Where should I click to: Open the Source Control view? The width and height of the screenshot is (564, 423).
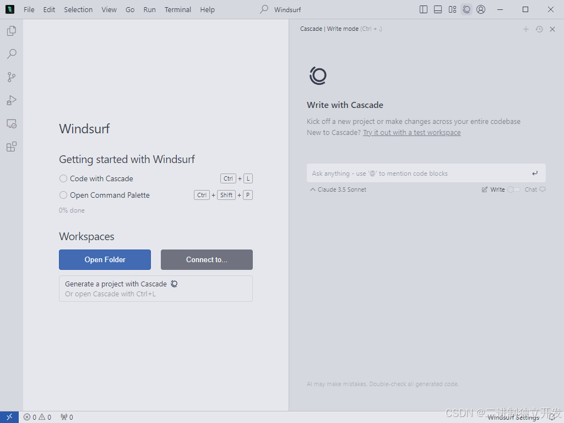pos(12,77)
